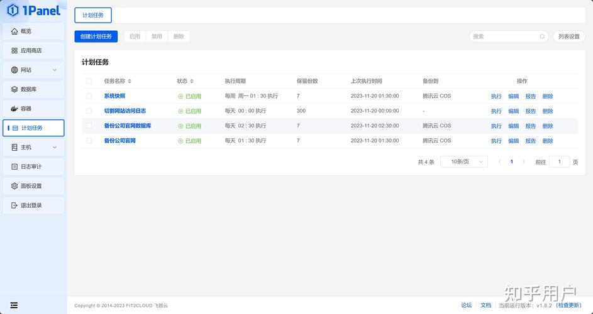Collapse sidebar with the bottom menu icon

coord(14,305)
